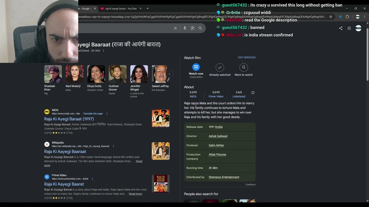Open the ratings info icon in About
The height and width of the screenshot is (207, 369).
(253, 93)
